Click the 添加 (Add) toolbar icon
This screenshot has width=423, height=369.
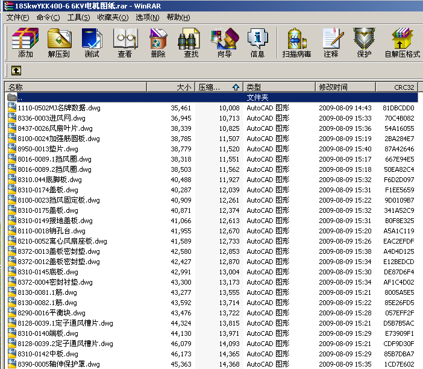point(25,43)
